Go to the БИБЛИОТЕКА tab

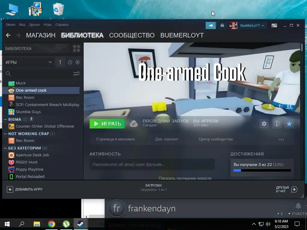tap(82, 35)
